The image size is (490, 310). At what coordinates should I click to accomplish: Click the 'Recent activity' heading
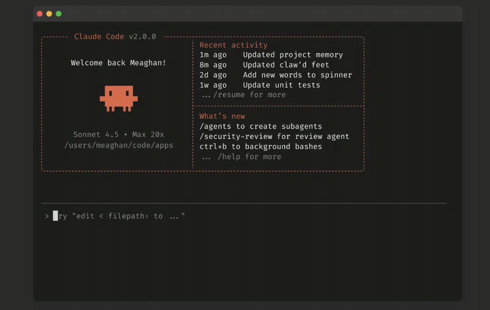point(234,45)
